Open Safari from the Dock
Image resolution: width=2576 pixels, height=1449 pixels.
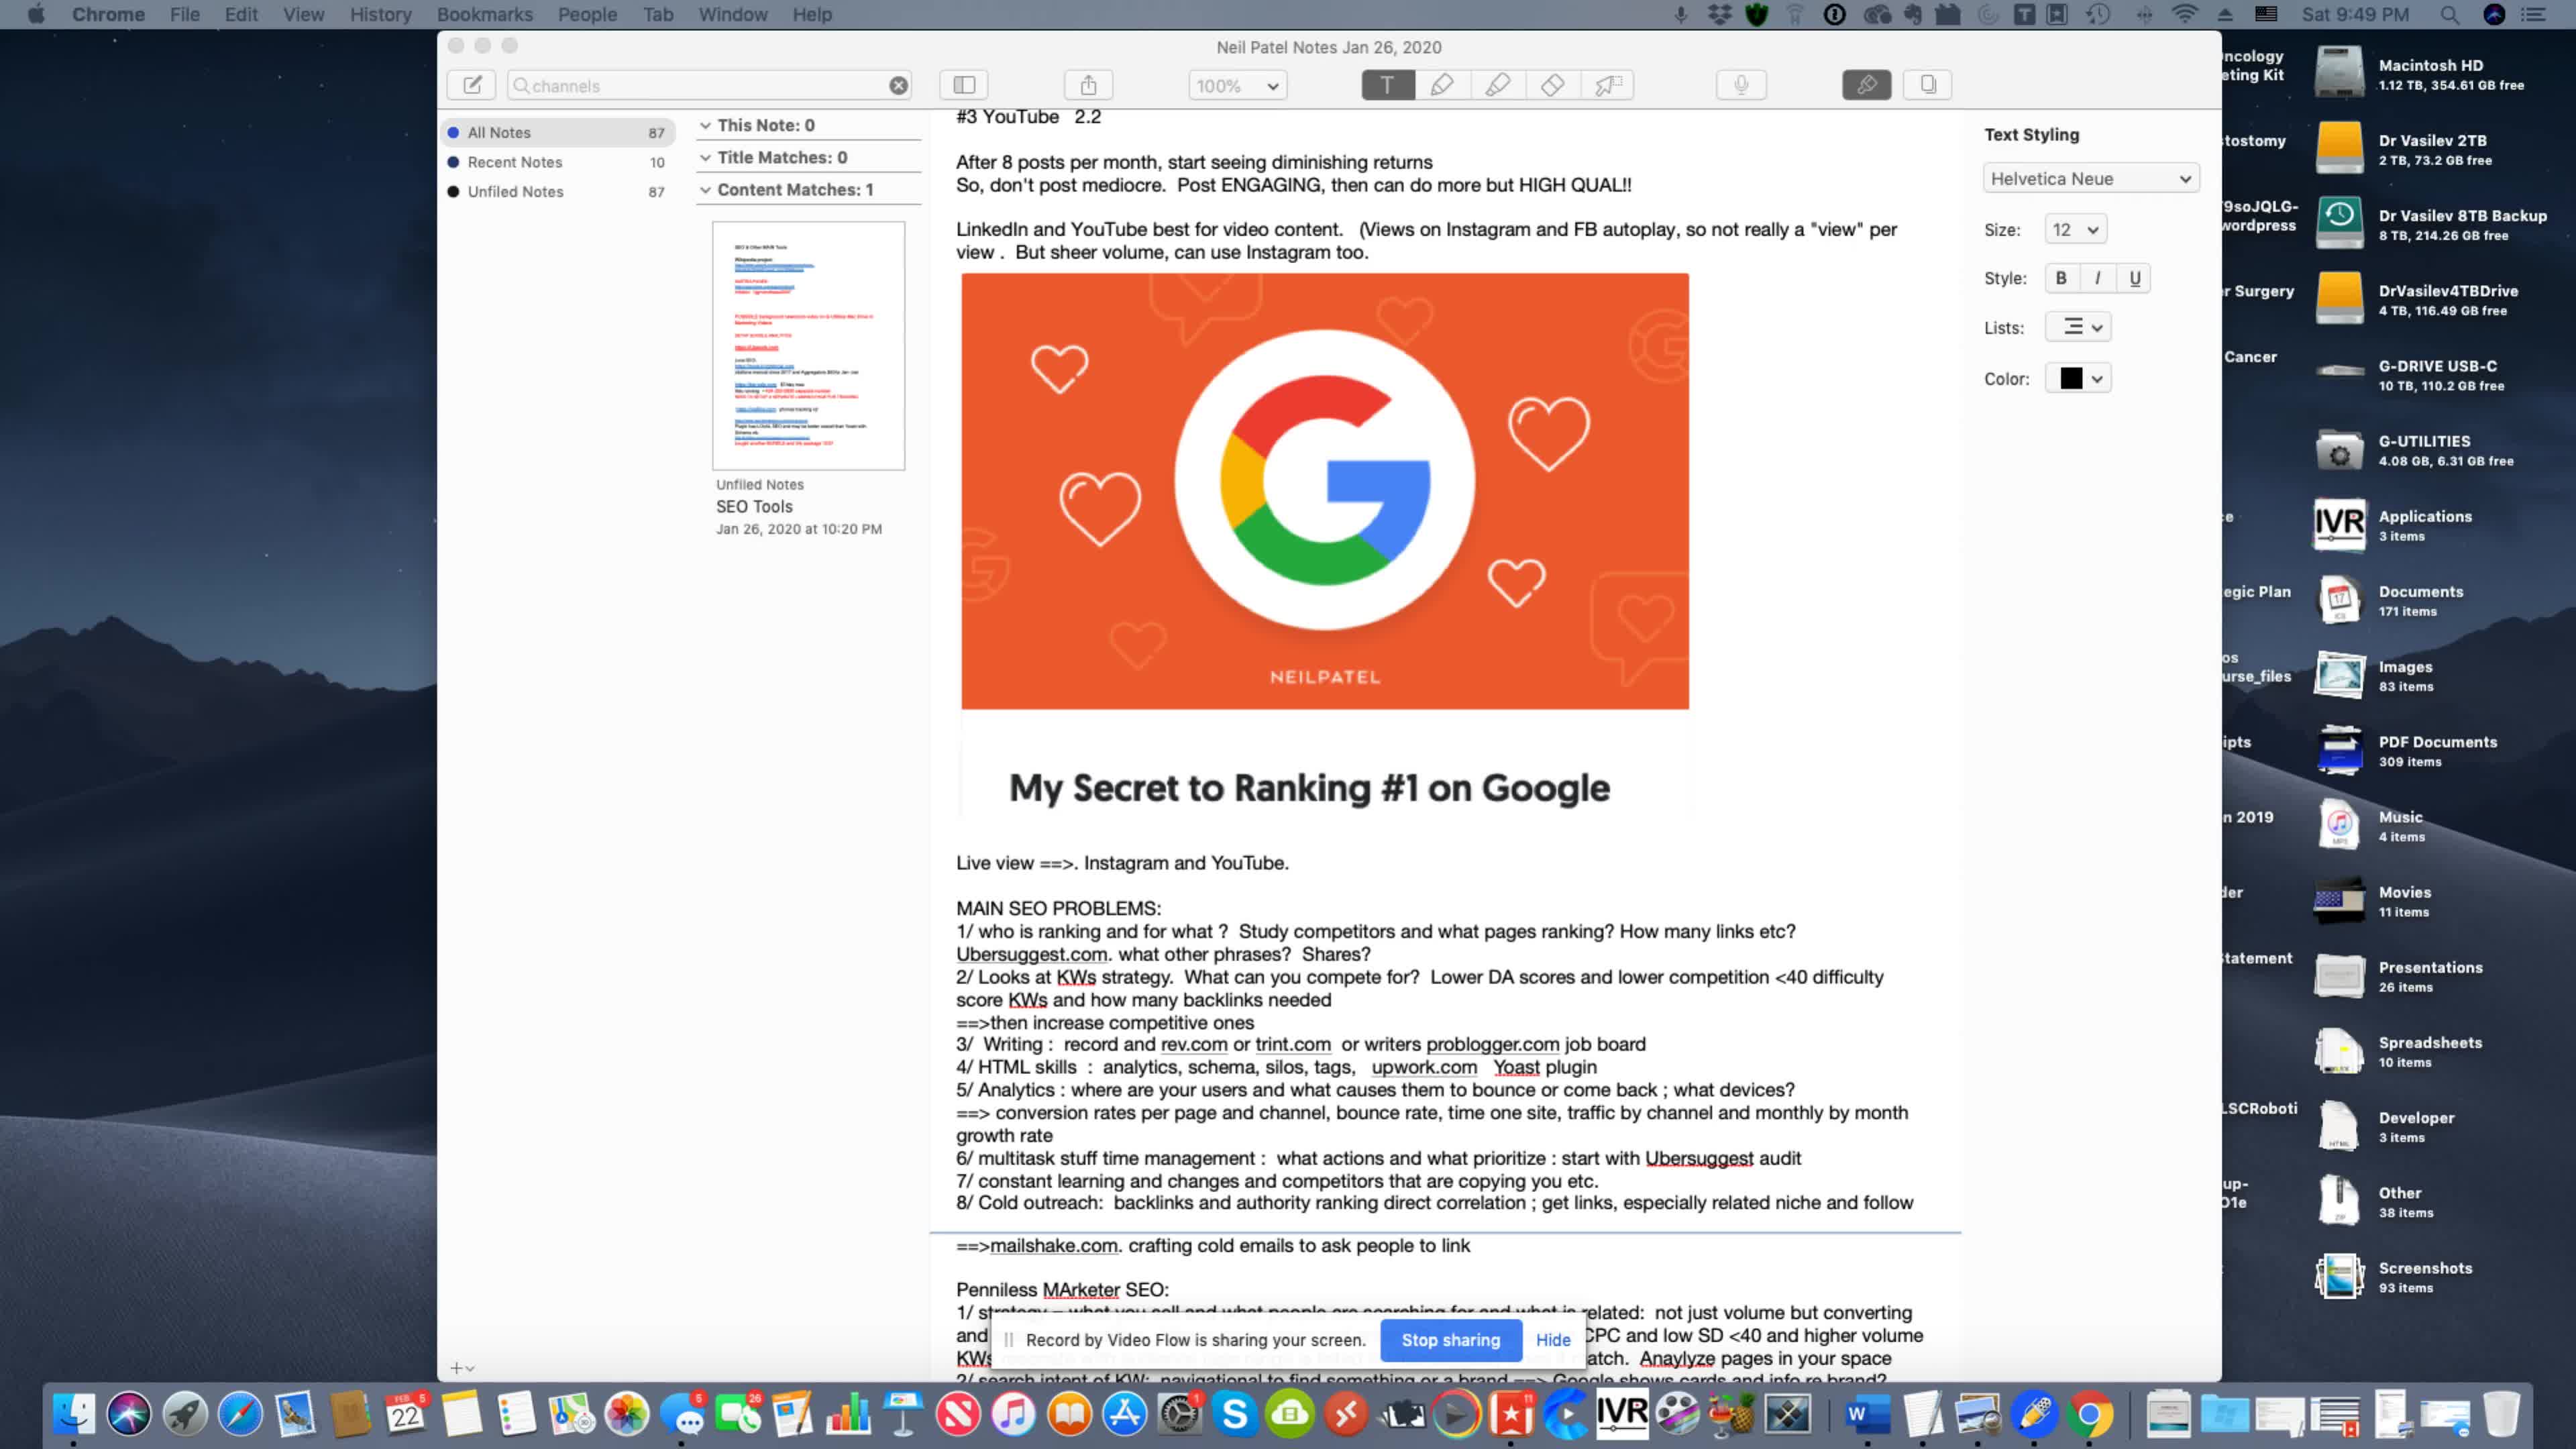click(240, 1414)
